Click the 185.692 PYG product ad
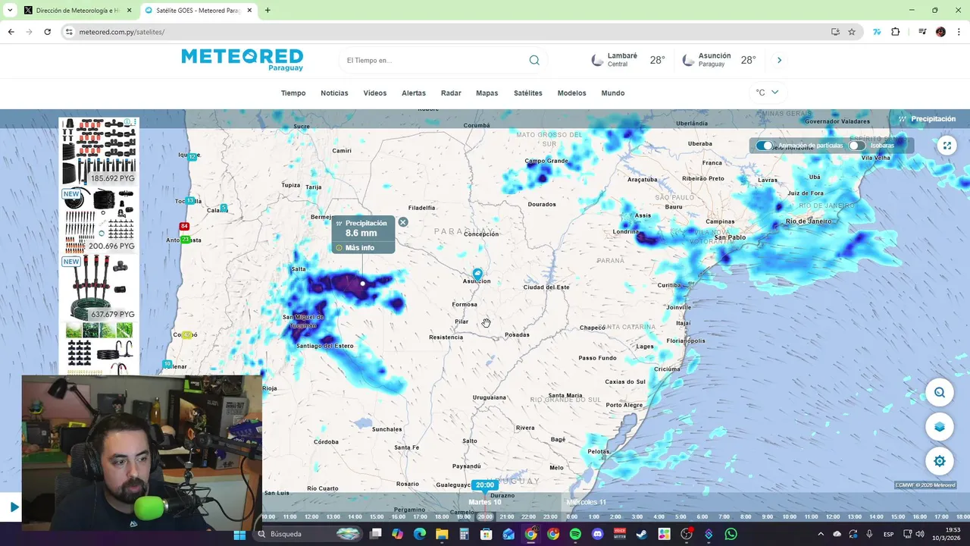This screenshot has height=546, width=970. 99,151
